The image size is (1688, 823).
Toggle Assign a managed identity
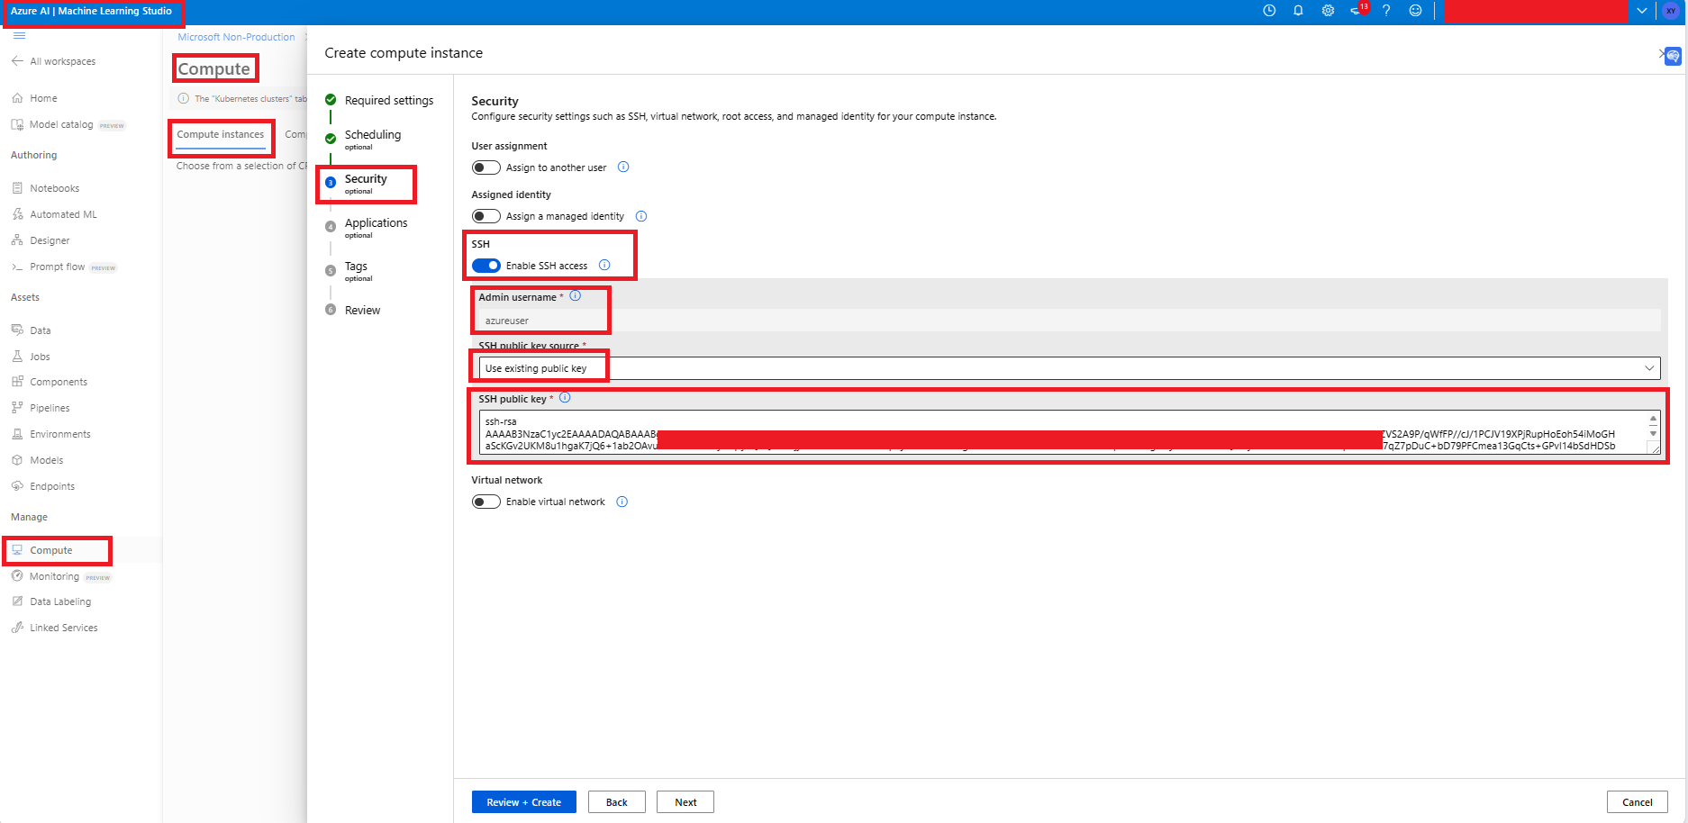coord(486,215)
